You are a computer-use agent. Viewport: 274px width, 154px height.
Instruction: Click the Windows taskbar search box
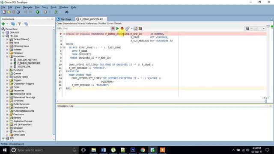point(44,150)
